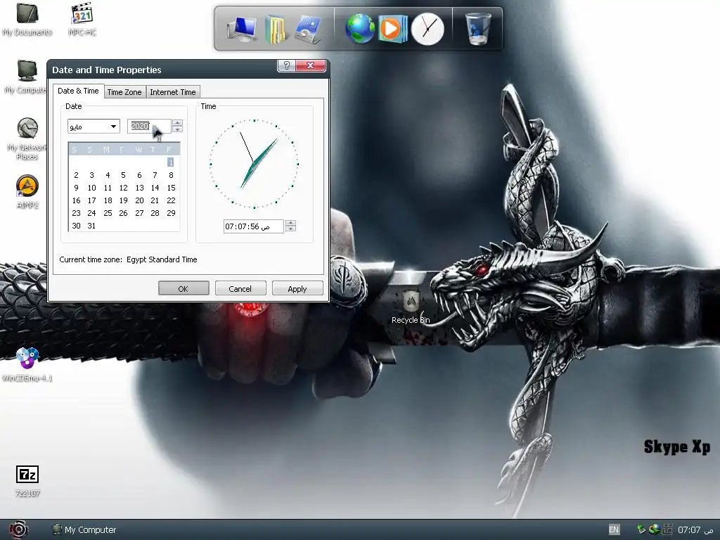Open My Network Places desktop icon
This screenshot has height=540, width=720.
tap(27, 138)
